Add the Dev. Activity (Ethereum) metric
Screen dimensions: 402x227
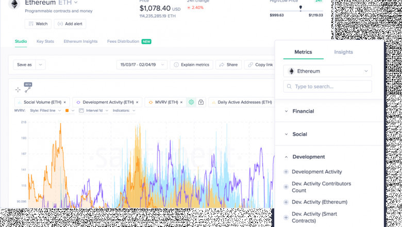coord(286,202)
